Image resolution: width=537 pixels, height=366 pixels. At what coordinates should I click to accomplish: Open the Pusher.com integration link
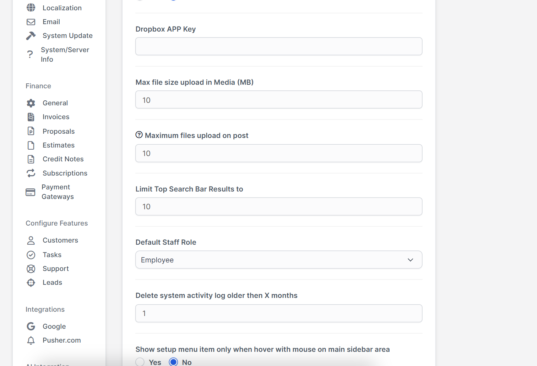click(62, 340)
